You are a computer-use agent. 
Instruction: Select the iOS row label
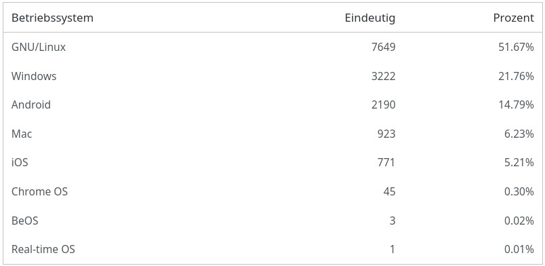[x=20, y=163]
